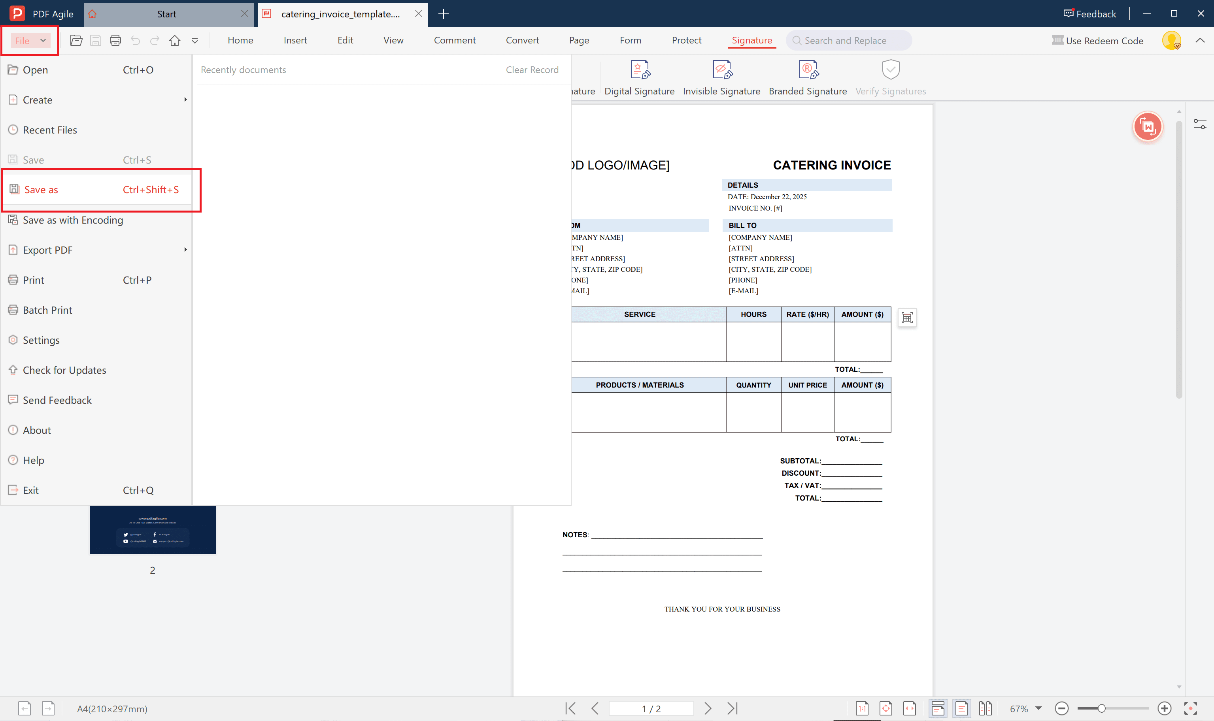
Task: Select the Save icon in quick access toolbar
Action: point(95,40)
